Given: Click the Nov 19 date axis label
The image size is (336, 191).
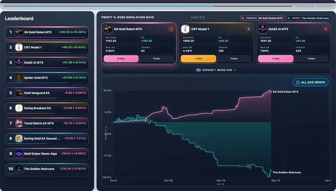Looking at the screenshot, I should click(221, 181).
